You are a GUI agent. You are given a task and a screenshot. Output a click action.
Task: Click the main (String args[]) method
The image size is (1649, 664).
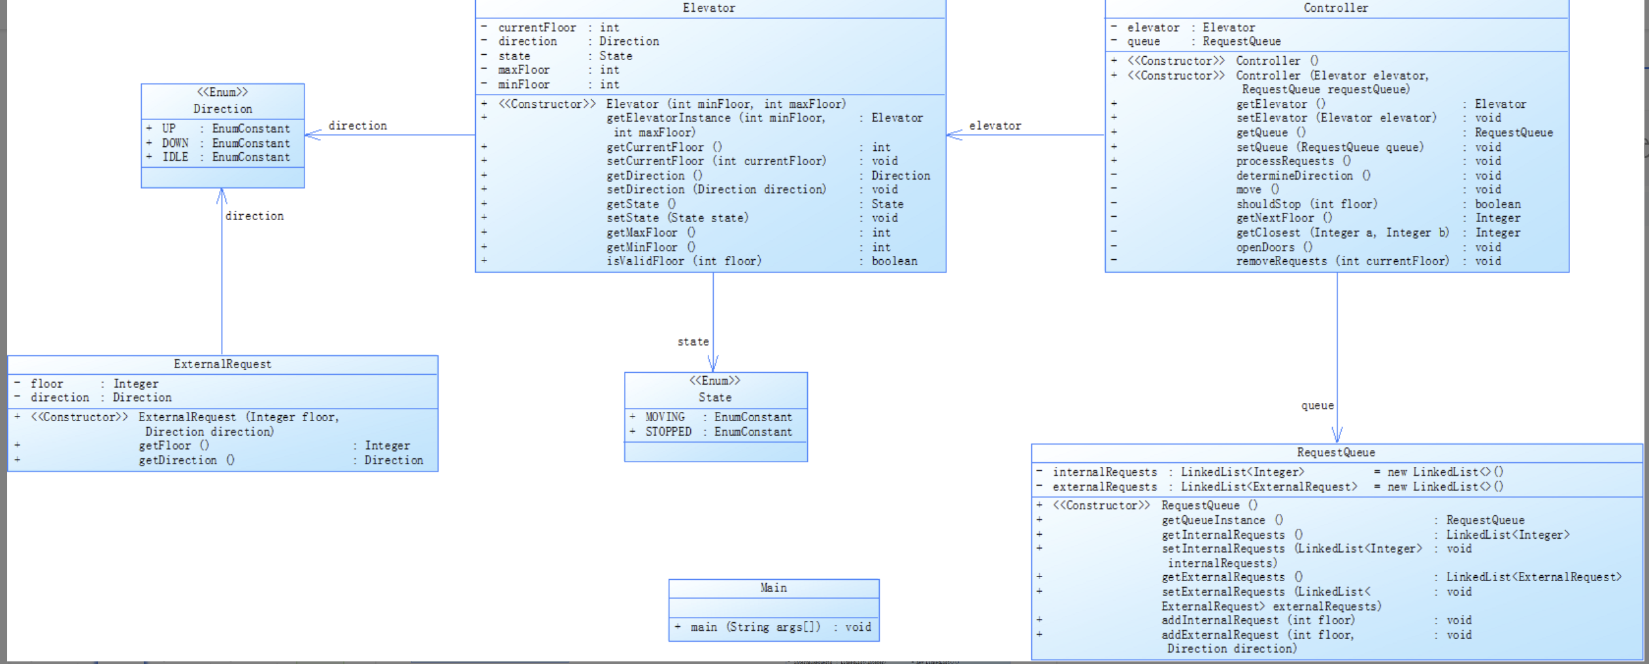pos(773,627)
